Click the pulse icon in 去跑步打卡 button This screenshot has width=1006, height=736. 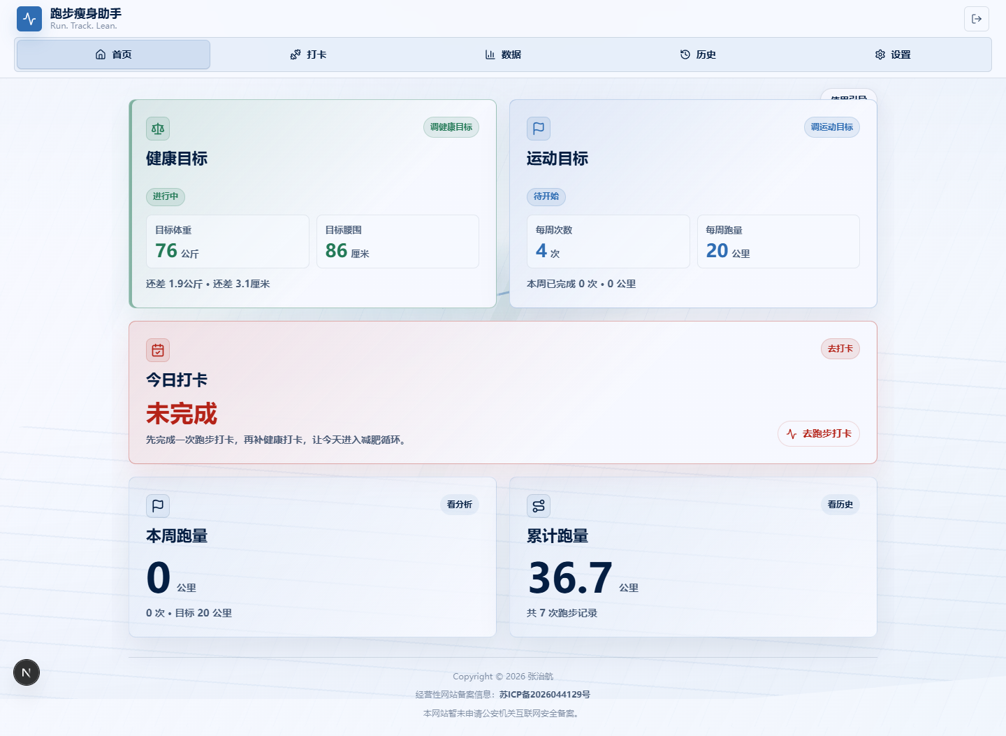[x=792, y=434]
